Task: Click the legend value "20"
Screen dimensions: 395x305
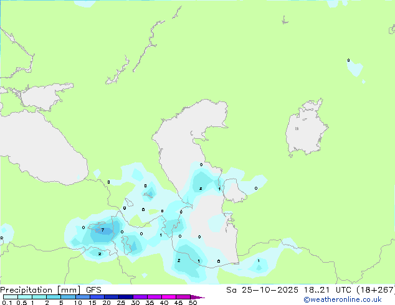Action: [x=107, y=303]
